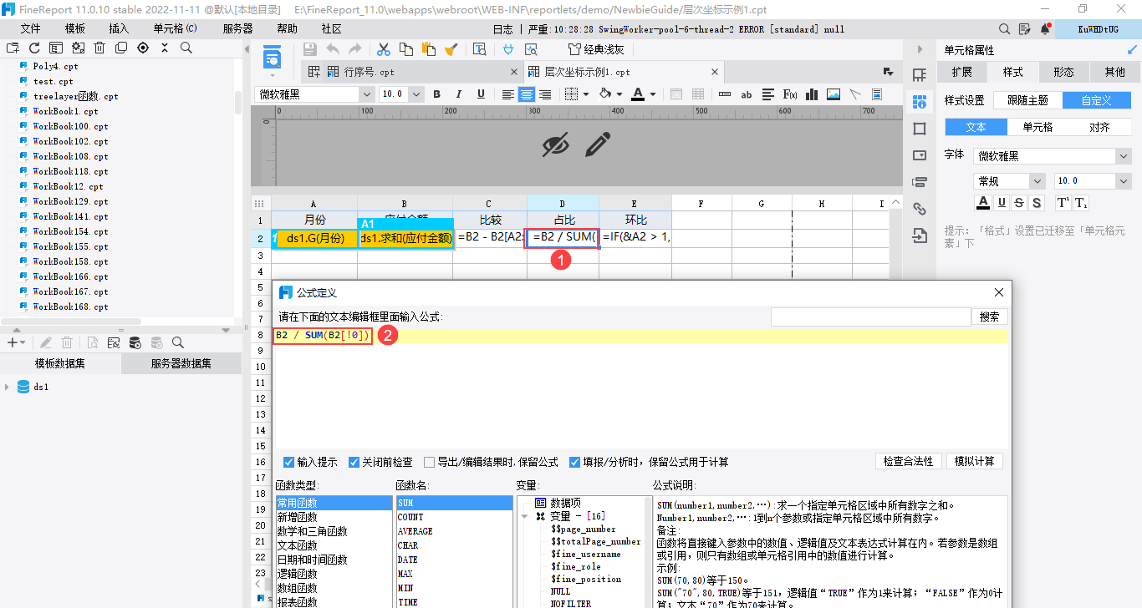Viewport: 1142px width, 608px height.
Task: Search template files with magnifier icon
Action: [186, 48]
